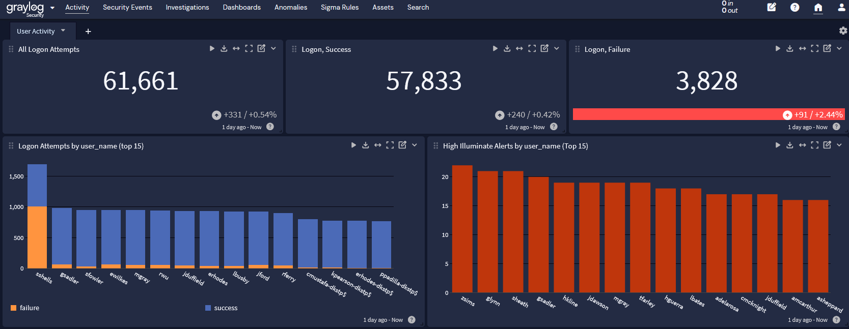Open the dashboard settings gear
This screenshot has width=849, height=329.
[x=843, y=31]
